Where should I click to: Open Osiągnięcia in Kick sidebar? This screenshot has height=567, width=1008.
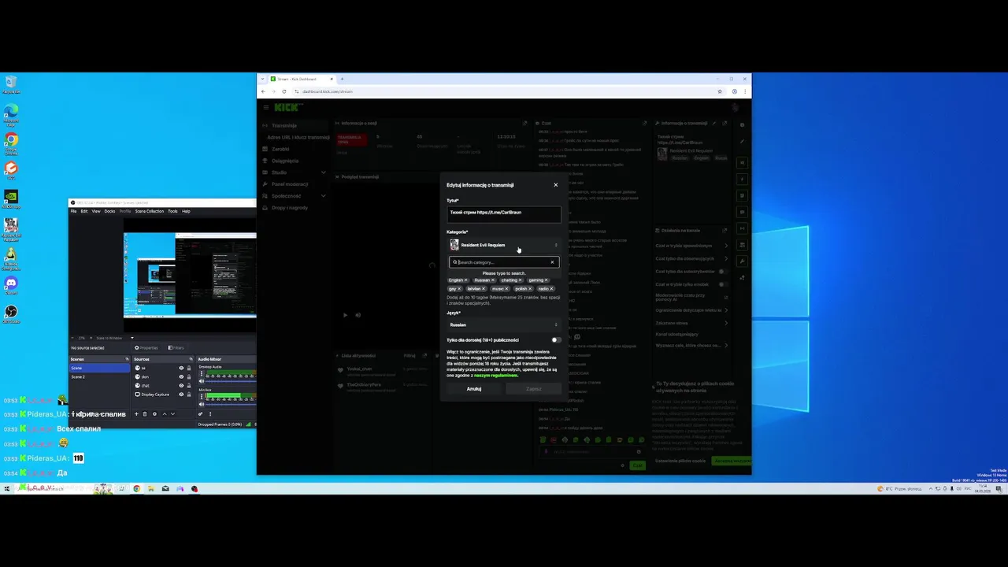[285, 161]
